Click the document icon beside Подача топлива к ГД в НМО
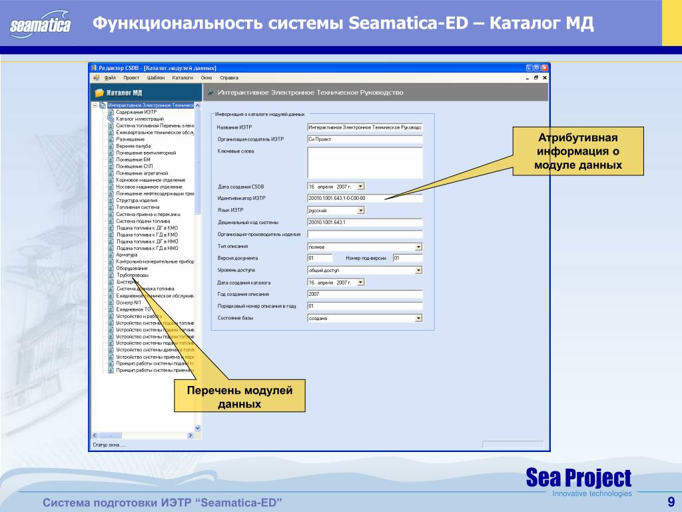This screenshot has height=512, width=682. pyautogui.click(x=111, y=248)
